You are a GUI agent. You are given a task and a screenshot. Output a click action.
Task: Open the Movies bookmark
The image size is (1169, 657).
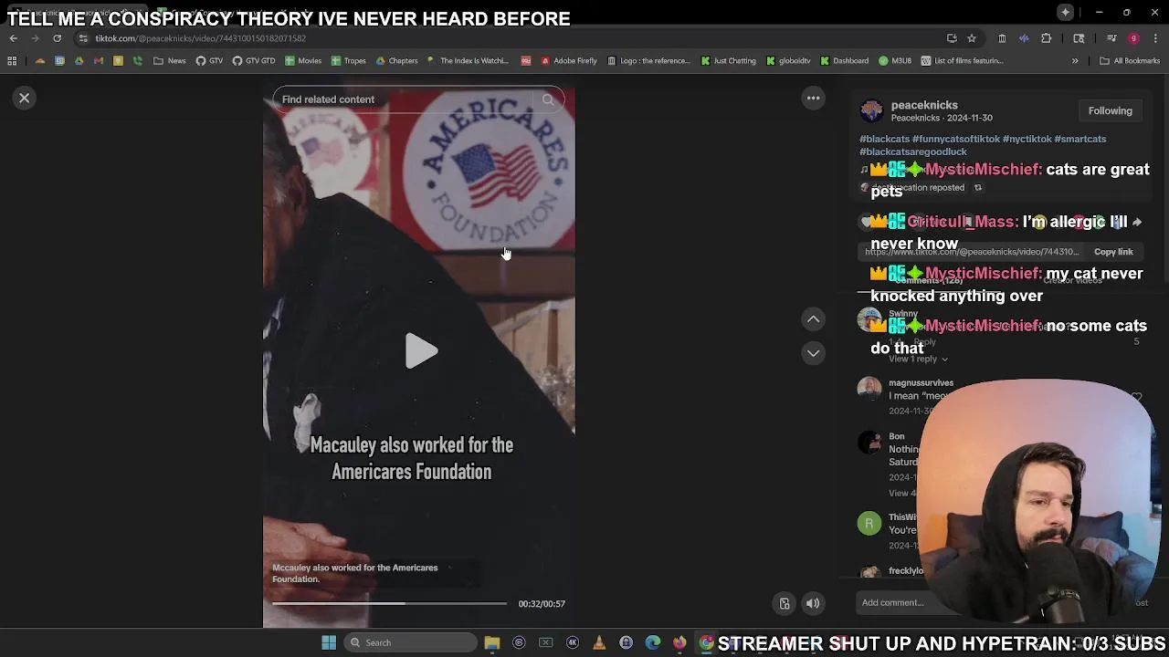coord(303,61)
